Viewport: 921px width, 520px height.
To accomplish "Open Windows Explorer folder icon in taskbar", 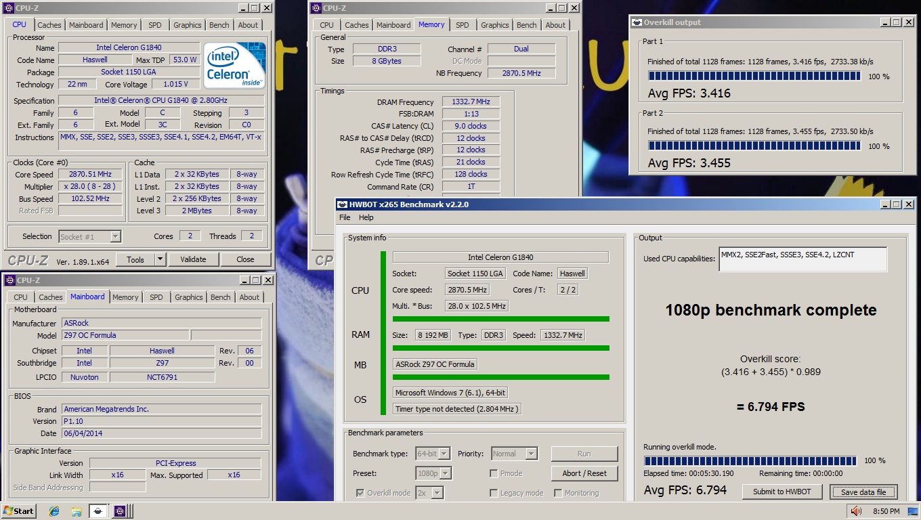I will coord(77,511).
